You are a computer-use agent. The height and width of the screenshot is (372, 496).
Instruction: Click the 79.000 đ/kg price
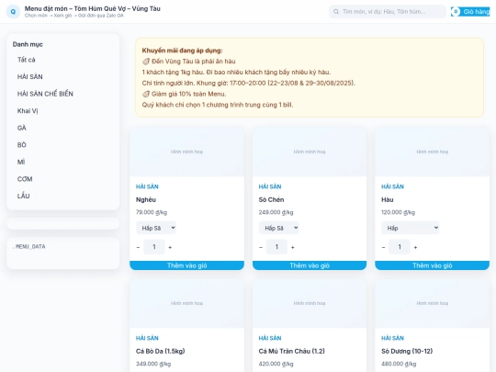point(152,212)
